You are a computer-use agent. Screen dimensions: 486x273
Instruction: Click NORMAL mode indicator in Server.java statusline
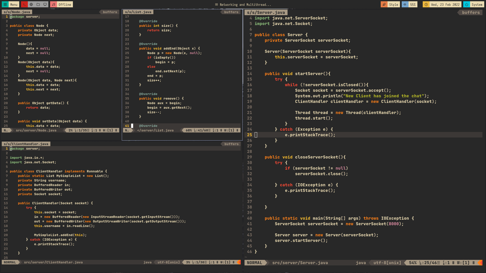[x=255, y=263]
